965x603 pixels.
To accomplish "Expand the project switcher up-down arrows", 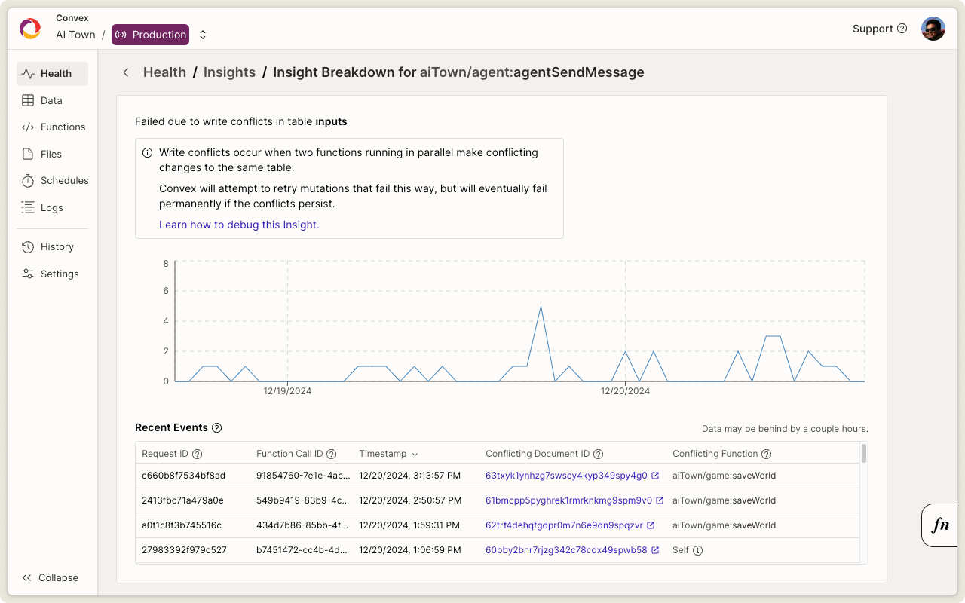I will pos(203,35).
